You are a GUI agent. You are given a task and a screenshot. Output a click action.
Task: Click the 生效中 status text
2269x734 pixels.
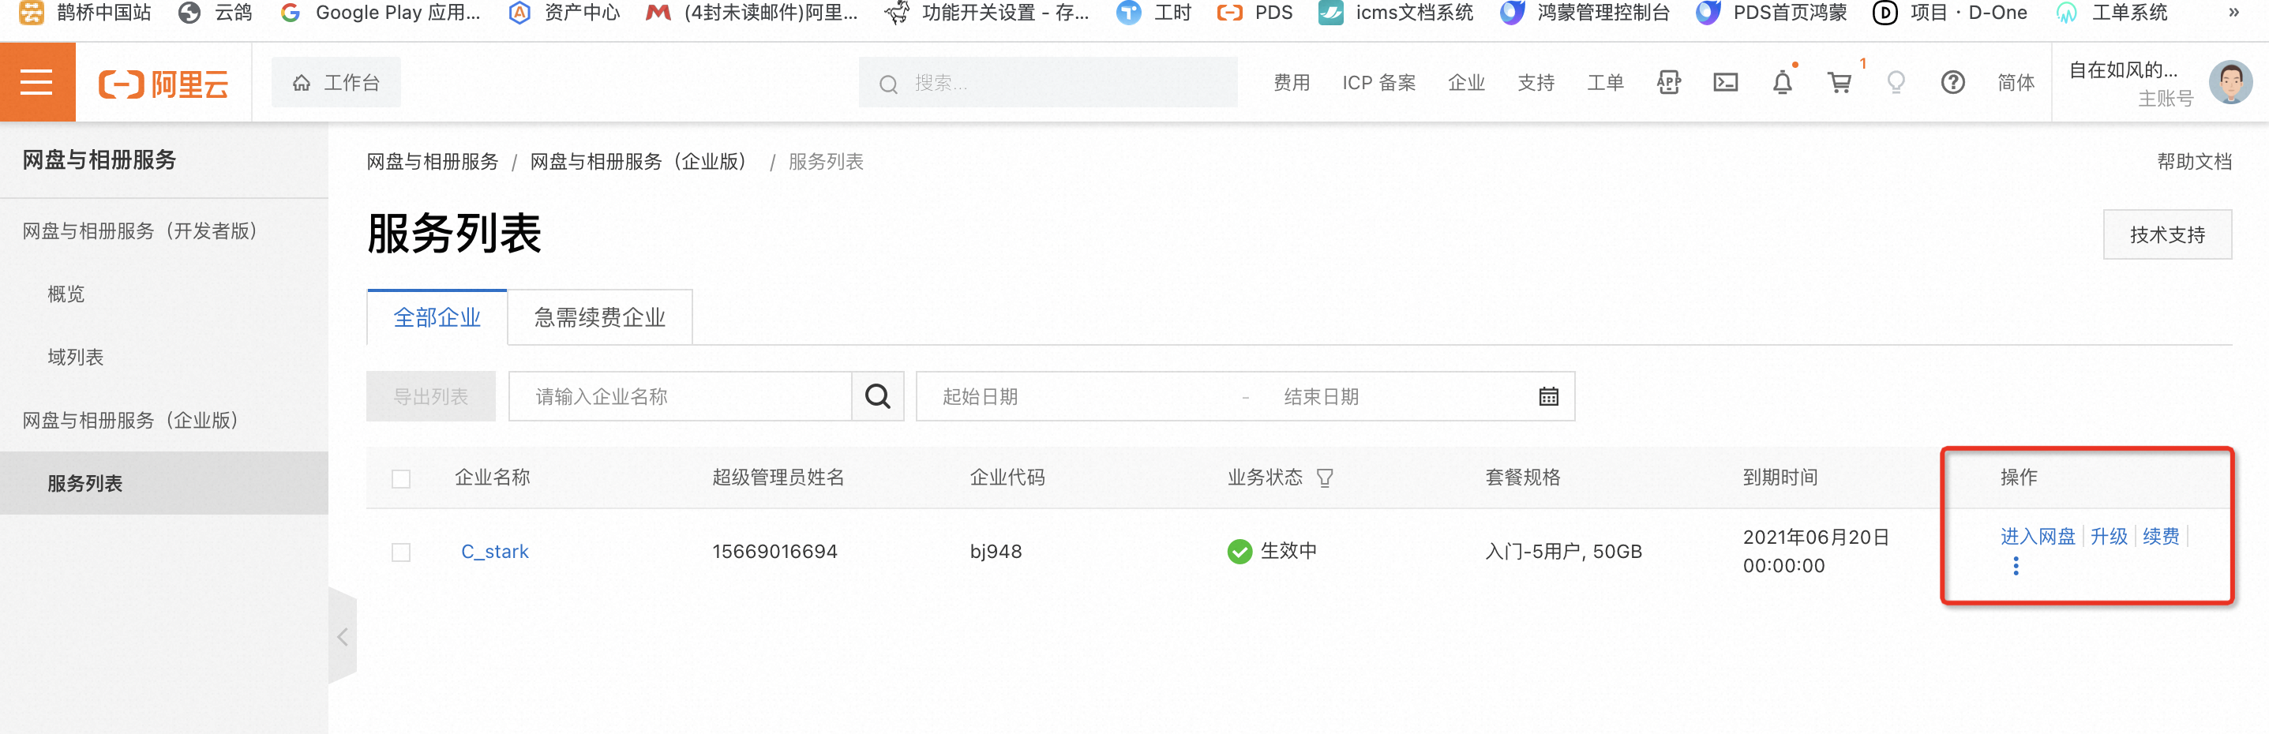tap(1288, 551)
